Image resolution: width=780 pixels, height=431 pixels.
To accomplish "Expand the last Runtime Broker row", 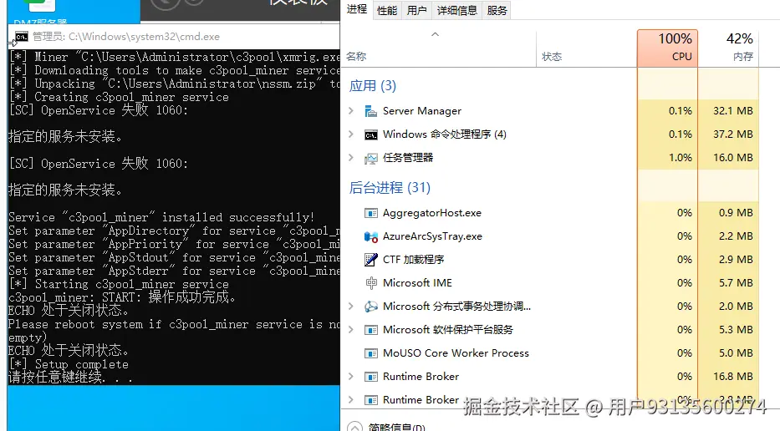I will (x=351, y=400).
